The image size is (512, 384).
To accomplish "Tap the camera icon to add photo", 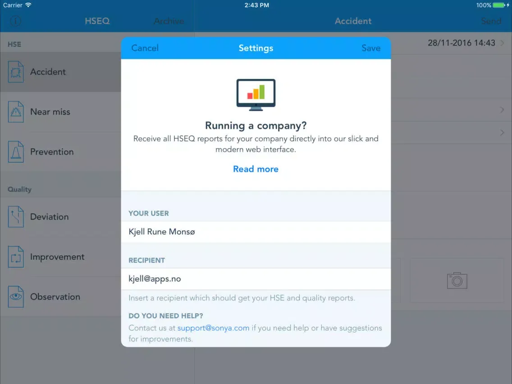I will tap(457, 280).
